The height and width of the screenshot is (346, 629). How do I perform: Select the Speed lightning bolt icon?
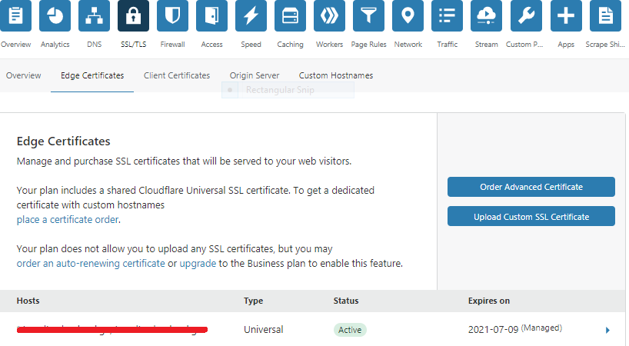[x=251, y=15]
